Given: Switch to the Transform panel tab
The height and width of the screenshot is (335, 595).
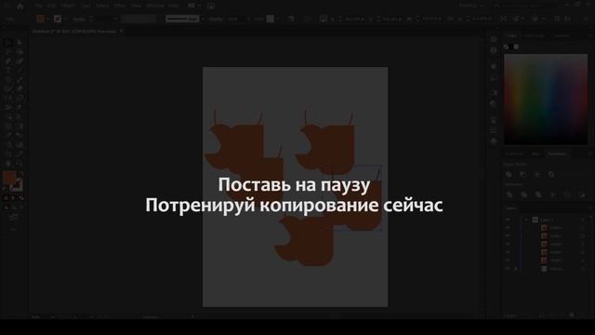Looking at the screenshot, I should pyautogui.click(x=514, y=154).
